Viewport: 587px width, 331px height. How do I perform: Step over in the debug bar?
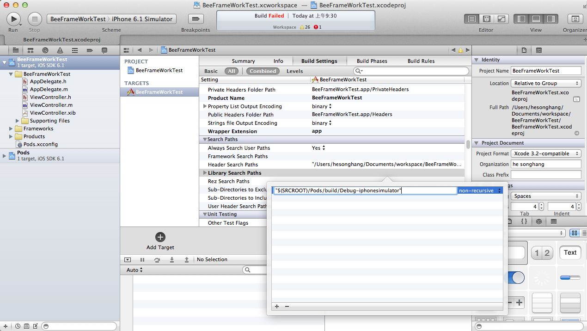point(157,260)
